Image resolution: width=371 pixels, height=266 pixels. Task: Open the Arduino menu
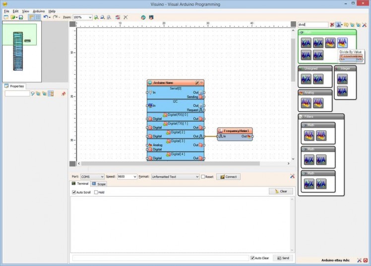[39, 11]
